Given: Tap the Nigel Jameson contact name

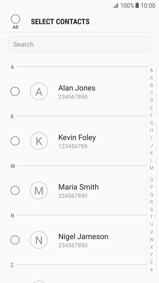Looking at the screenshot, I should coord(83,236).
